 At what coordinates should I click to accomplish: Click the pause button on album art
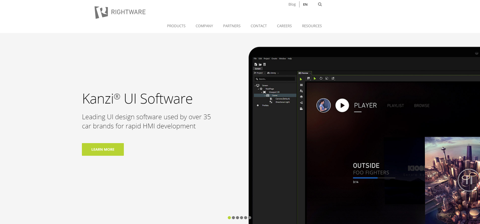coord(469,180)
